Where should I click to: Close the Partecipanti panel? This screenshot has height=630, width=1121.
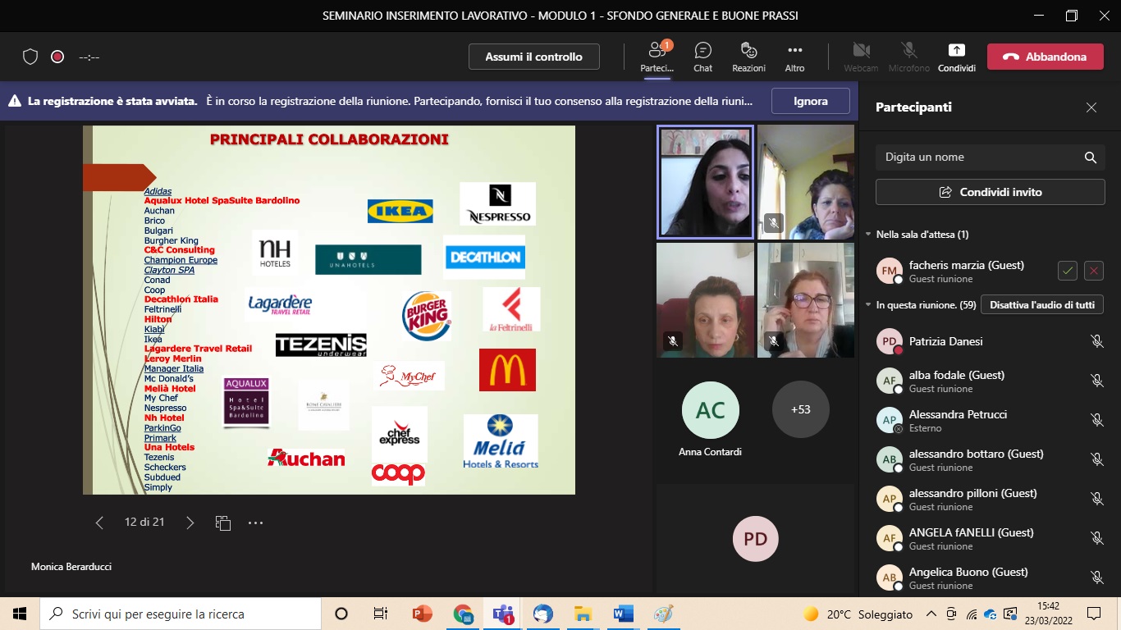point(1091,107)
